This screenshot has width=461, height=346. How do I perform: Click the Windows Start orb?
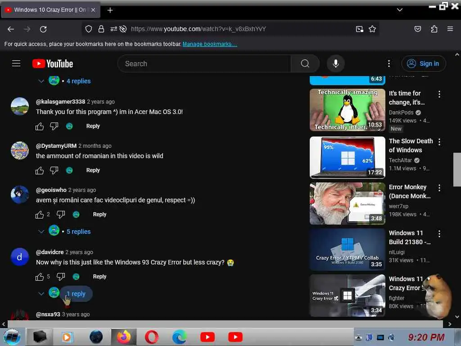click(12, 337)
